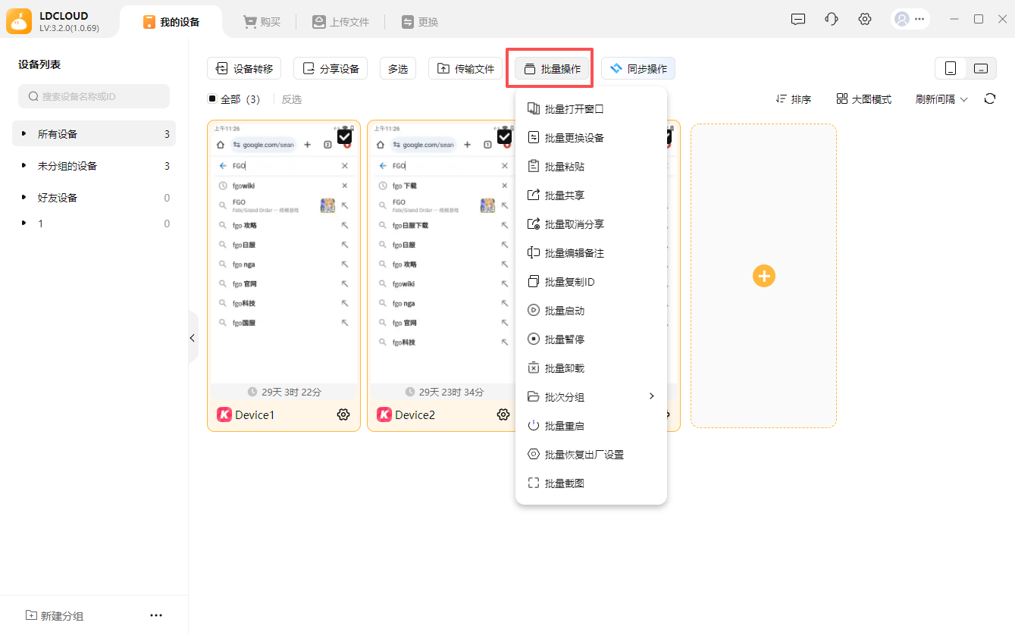The width and height of the screenshot is (1015, 635).
Task: Switch to vertical phone layout icon
Action: pos(951,68)
